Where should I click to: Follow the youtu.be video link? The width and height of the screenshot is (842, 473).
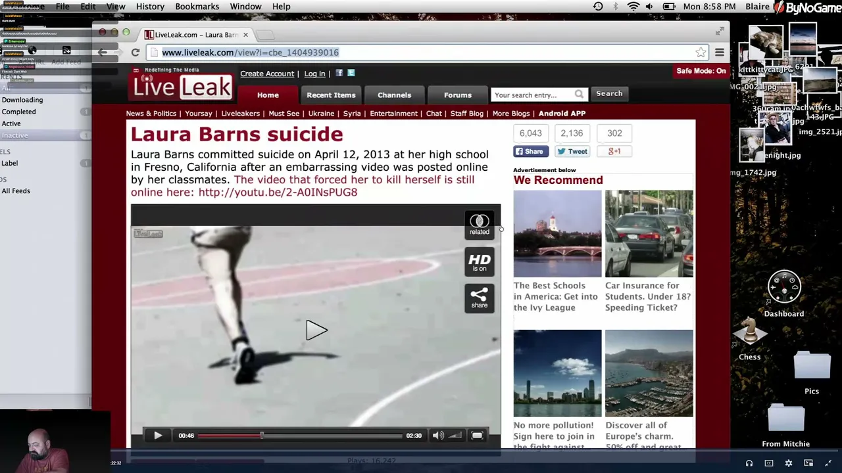[278, 192]
